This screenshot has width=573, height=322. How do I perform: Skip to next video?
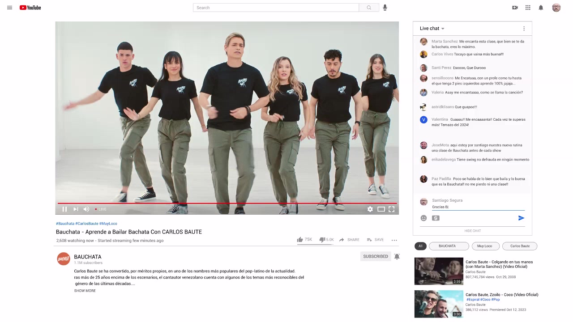[x=76, y=209]
